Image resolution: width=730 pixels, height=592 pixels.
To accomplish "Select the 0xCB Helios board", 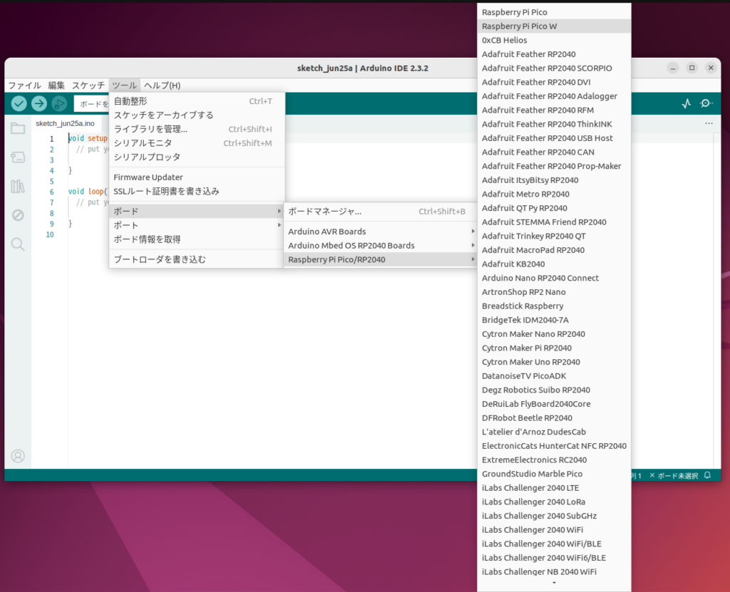I will pyautogui.click(x=554, y=40).
